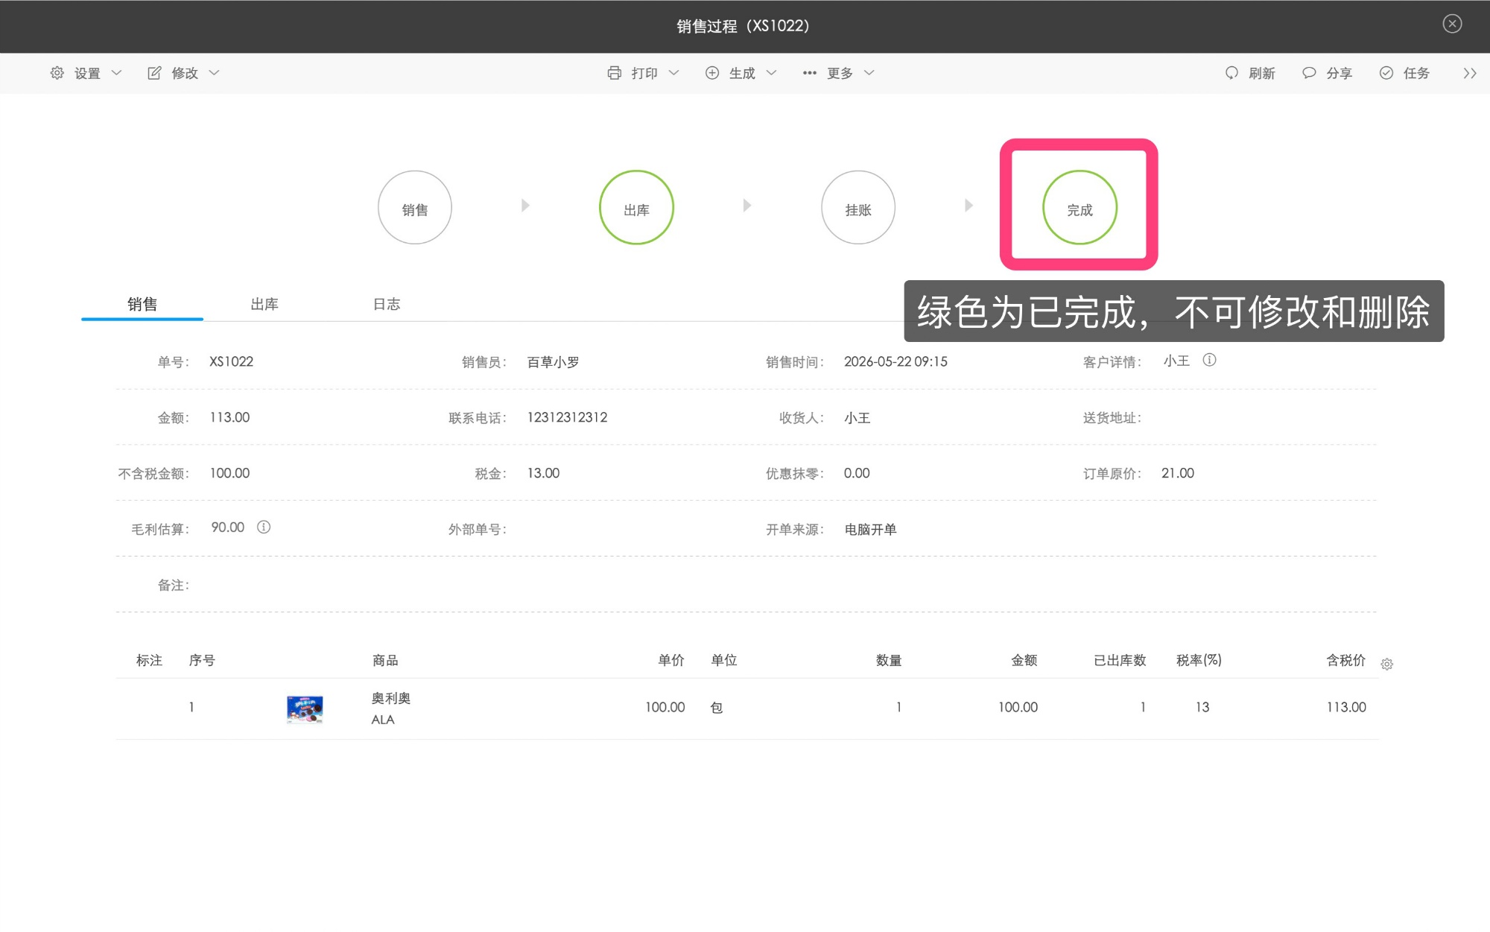Click the printer icon
Screen dimensions: 1490x932
[x=614, y=73]
